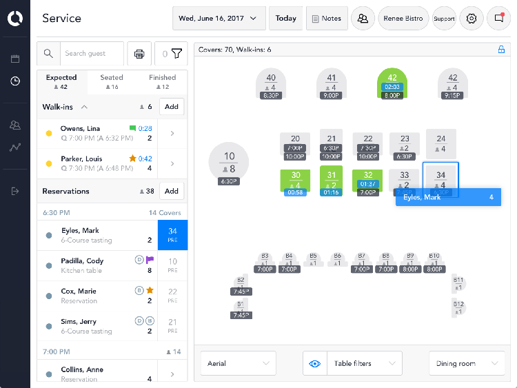
Task: Toggle table filters eye visibility icon
Action: pos(315,363)
